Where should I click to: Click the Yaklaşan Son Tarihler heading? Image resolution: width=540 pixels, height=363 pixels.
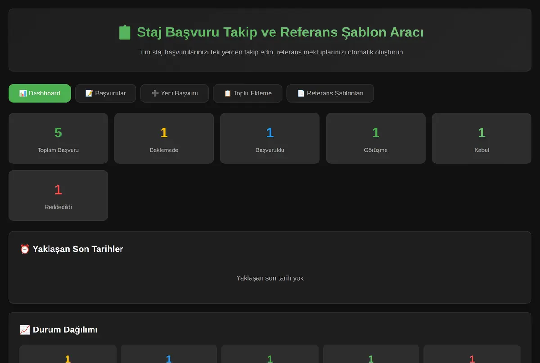tap(72, 249)
